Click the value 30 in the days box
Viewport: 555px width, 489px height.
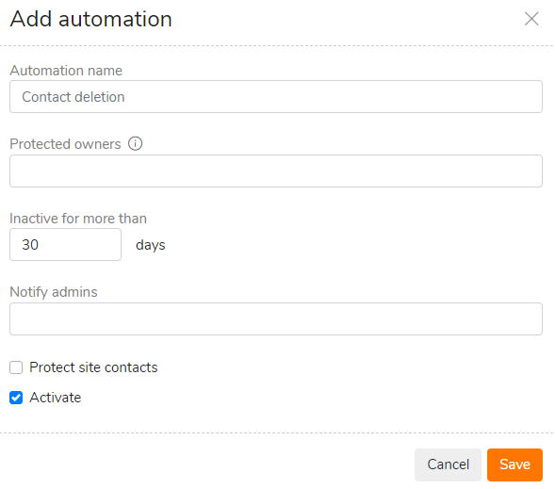[x=30, y=245]
